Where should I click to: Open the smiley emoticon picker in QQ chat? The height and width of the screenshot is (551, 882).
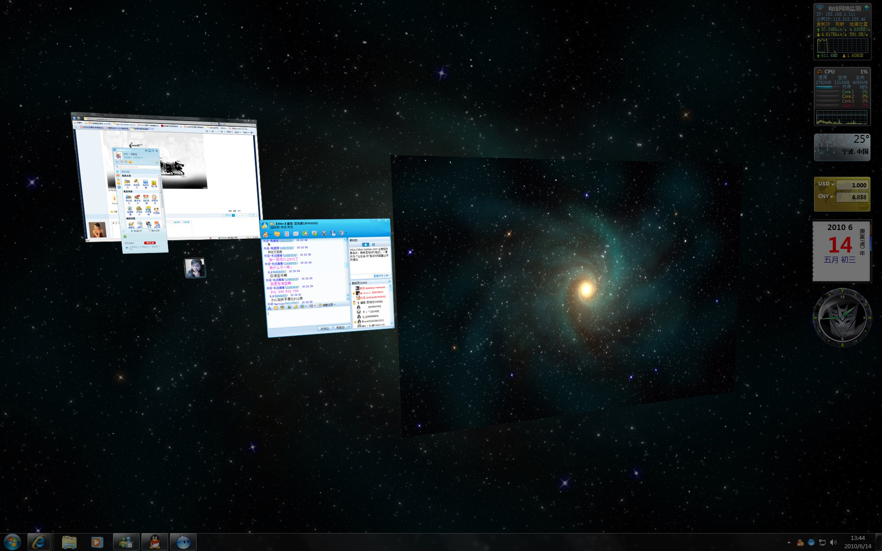pyautogui.click(x=276, y=308)
